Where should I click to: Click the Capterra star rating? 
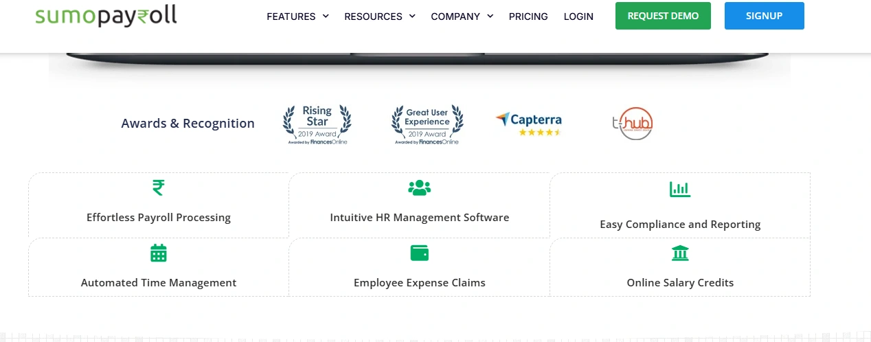coord(540,132)
